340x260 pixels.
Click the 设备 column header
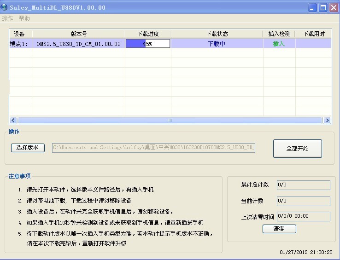click(19, 34)
